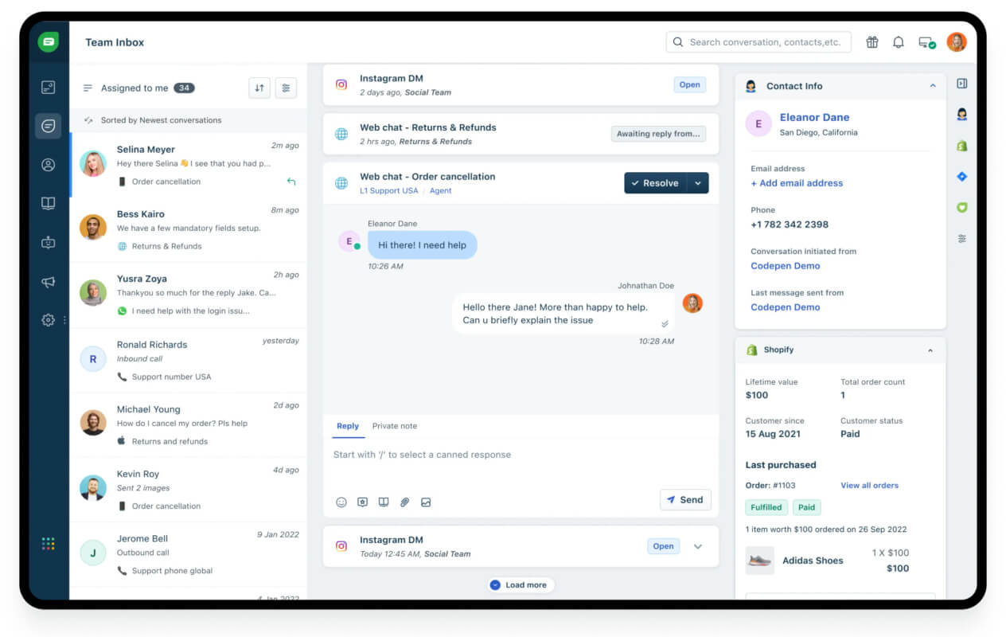Open the Inbox chat icon in sidebar
The image size is (1006, 637).
tap(49, 126)
